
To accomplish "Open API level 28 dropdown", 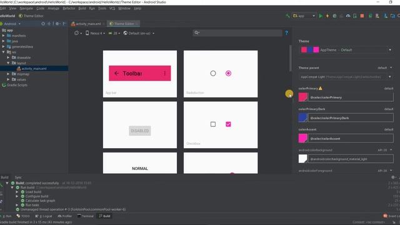I will (x=114, y=33).
